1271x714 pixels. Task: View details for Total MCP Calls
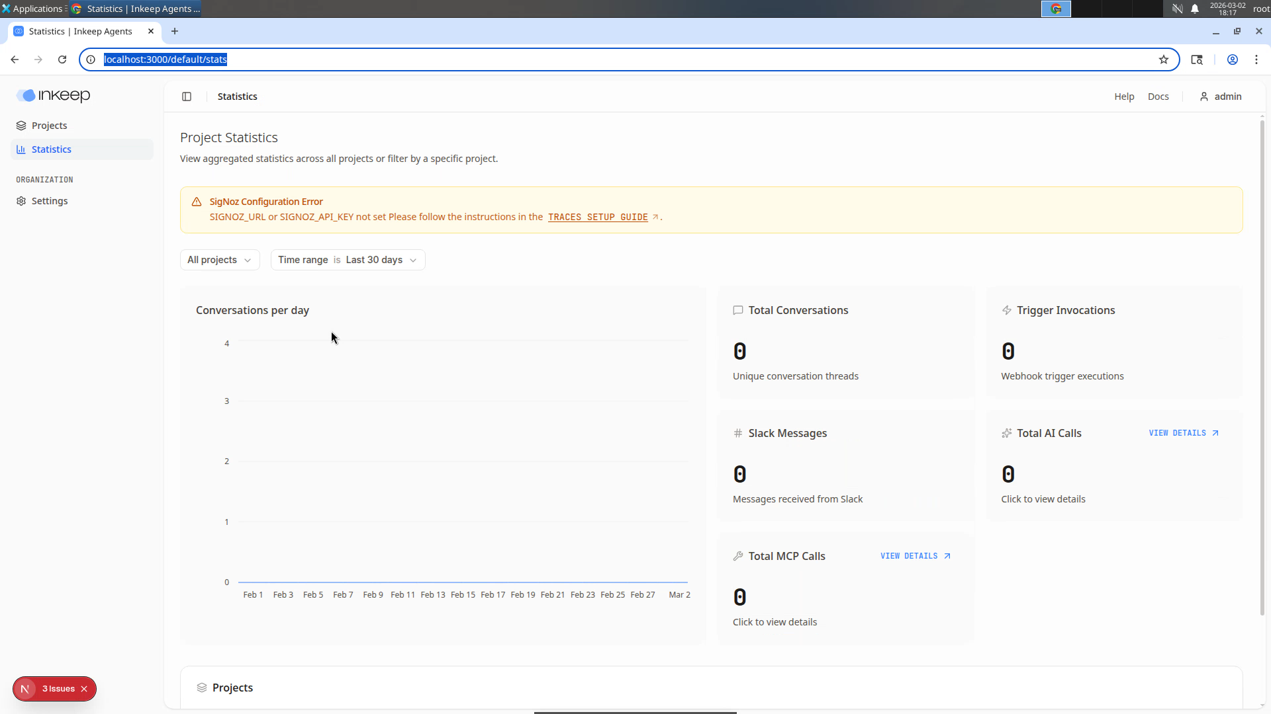coord(916,556)
